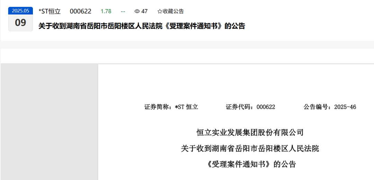The image size is (374, 180).
Task: Click the 2025.05 date badge
Action: point(20,11)
